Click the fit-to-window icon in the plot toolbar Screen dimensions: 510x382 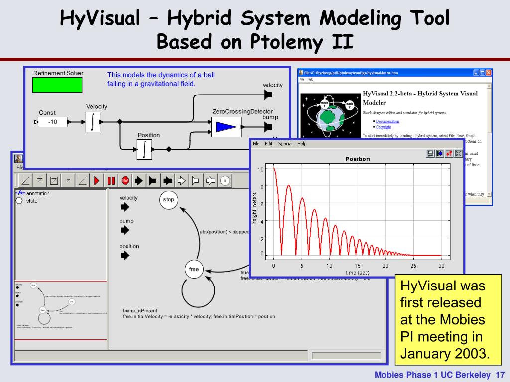click(458, 153)
